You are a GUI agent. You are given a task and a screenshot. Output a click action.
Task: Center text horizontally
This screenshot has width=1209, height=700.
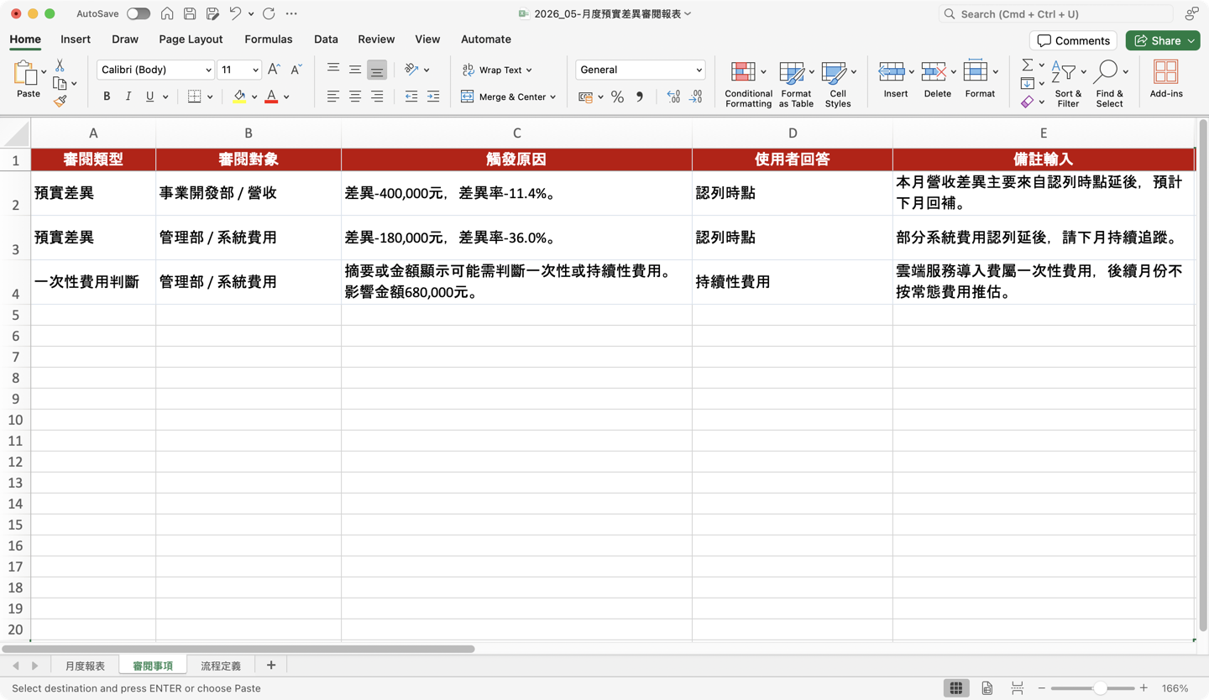355,97
